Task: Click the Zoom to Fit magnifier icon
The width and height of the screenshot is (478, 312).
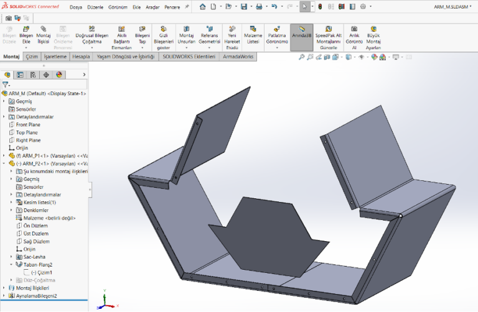Action: pyautogui.click(x=302, y=57)
